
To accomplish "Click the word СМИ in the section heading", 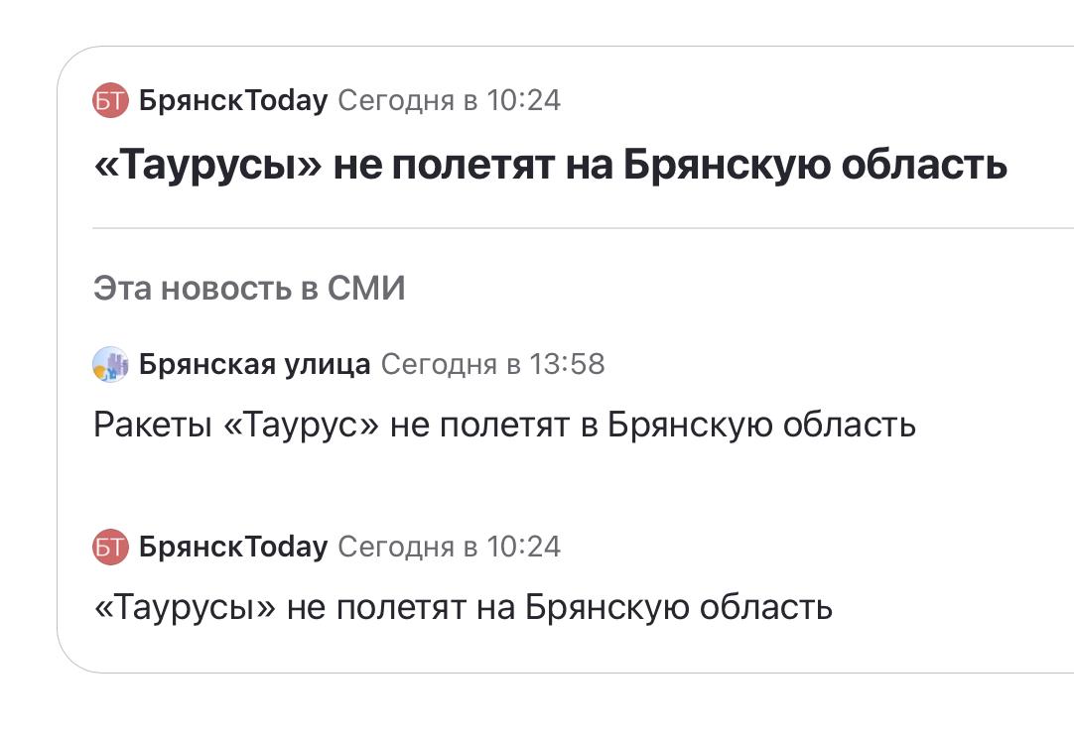I will click(366, 288).
